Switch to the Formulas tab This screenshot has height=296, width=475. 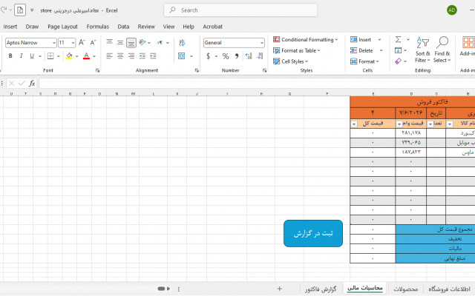coord(97,27)
